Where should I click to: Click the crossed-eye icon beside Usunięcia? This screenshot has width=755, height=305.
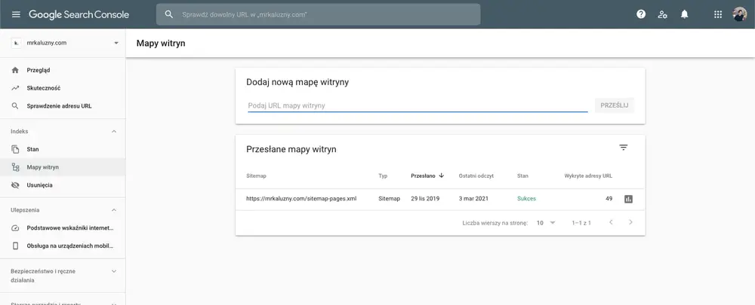(x=15, y=185)
